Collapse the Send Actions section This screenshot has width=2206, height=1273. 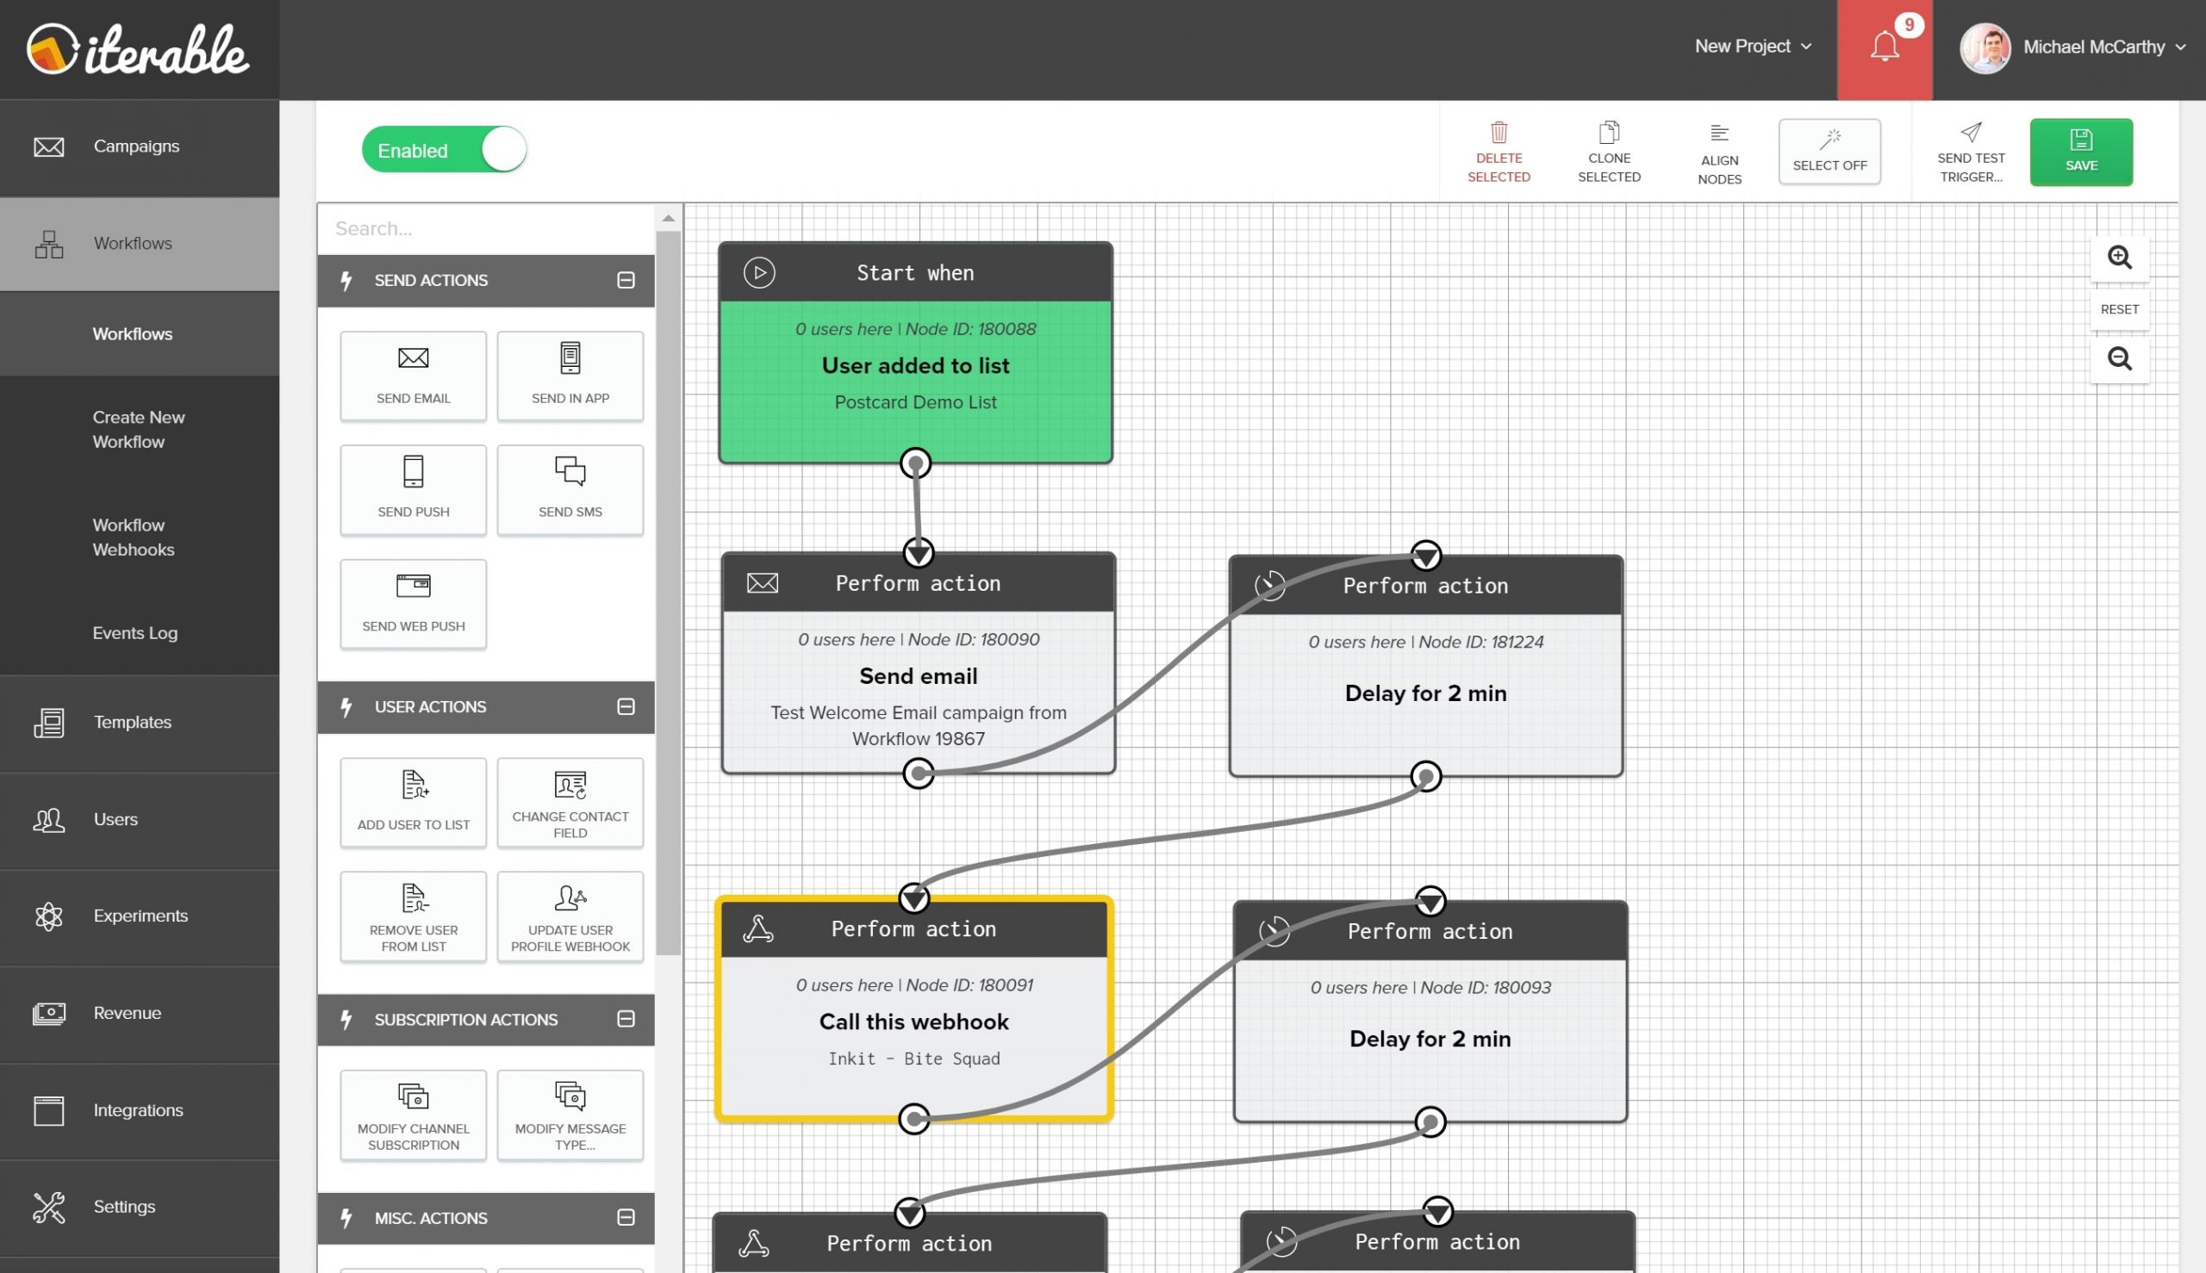(625, 280)
